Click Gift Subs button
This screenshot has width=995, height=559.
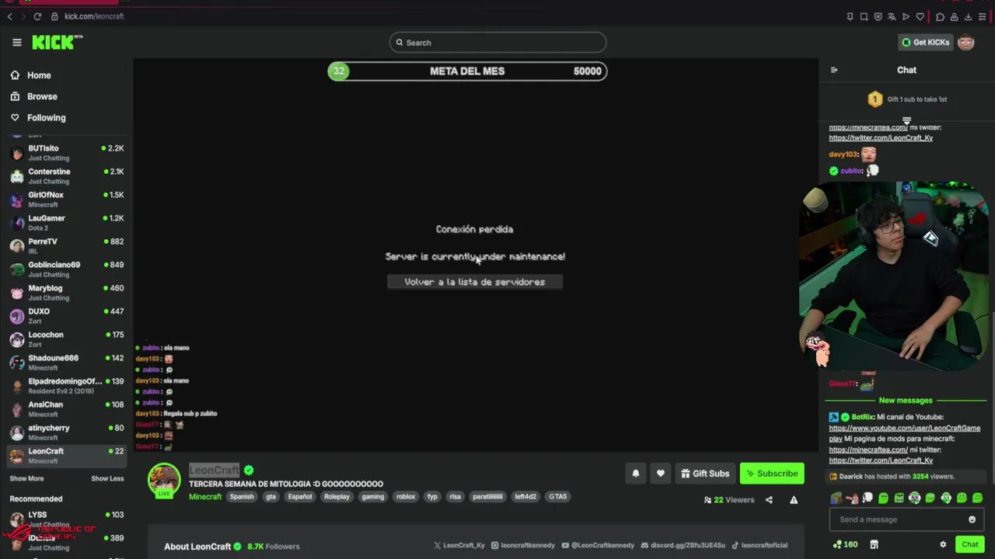pos(705,474)
